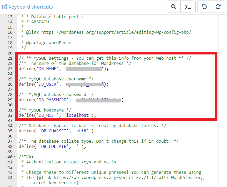Click the 'MySQL database username' comment
The height and width of the screenshot is (187, 227).
coord(56,79)
